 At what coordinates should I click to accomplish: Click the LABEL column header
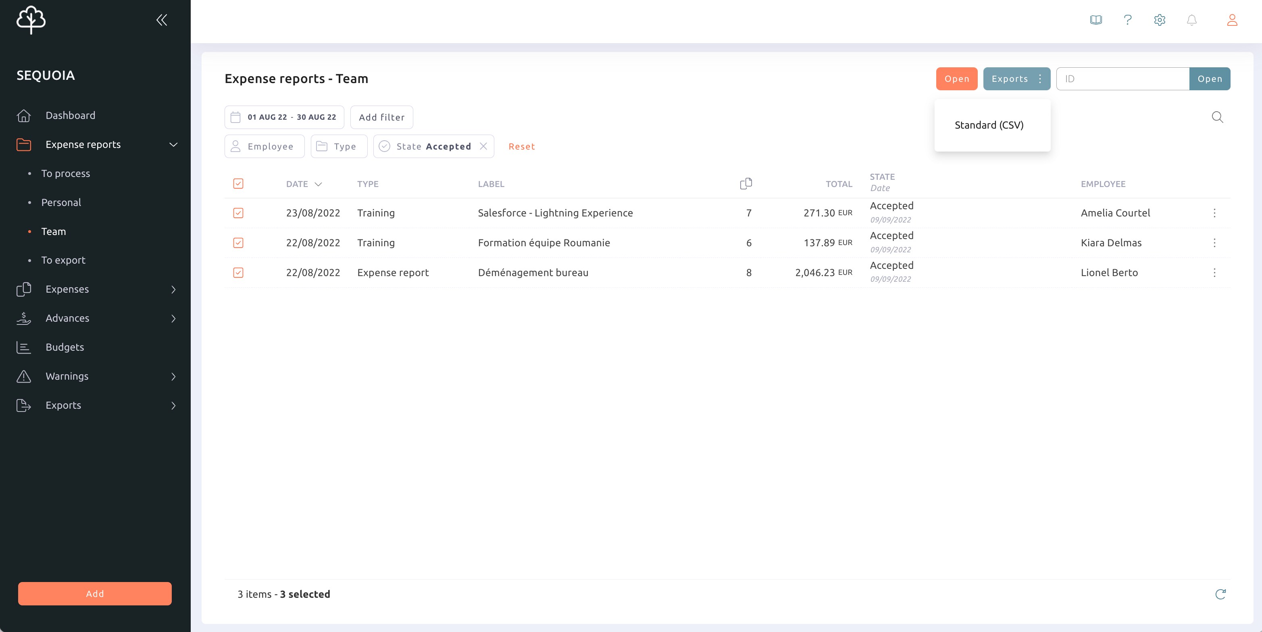(x=491, y=184)
